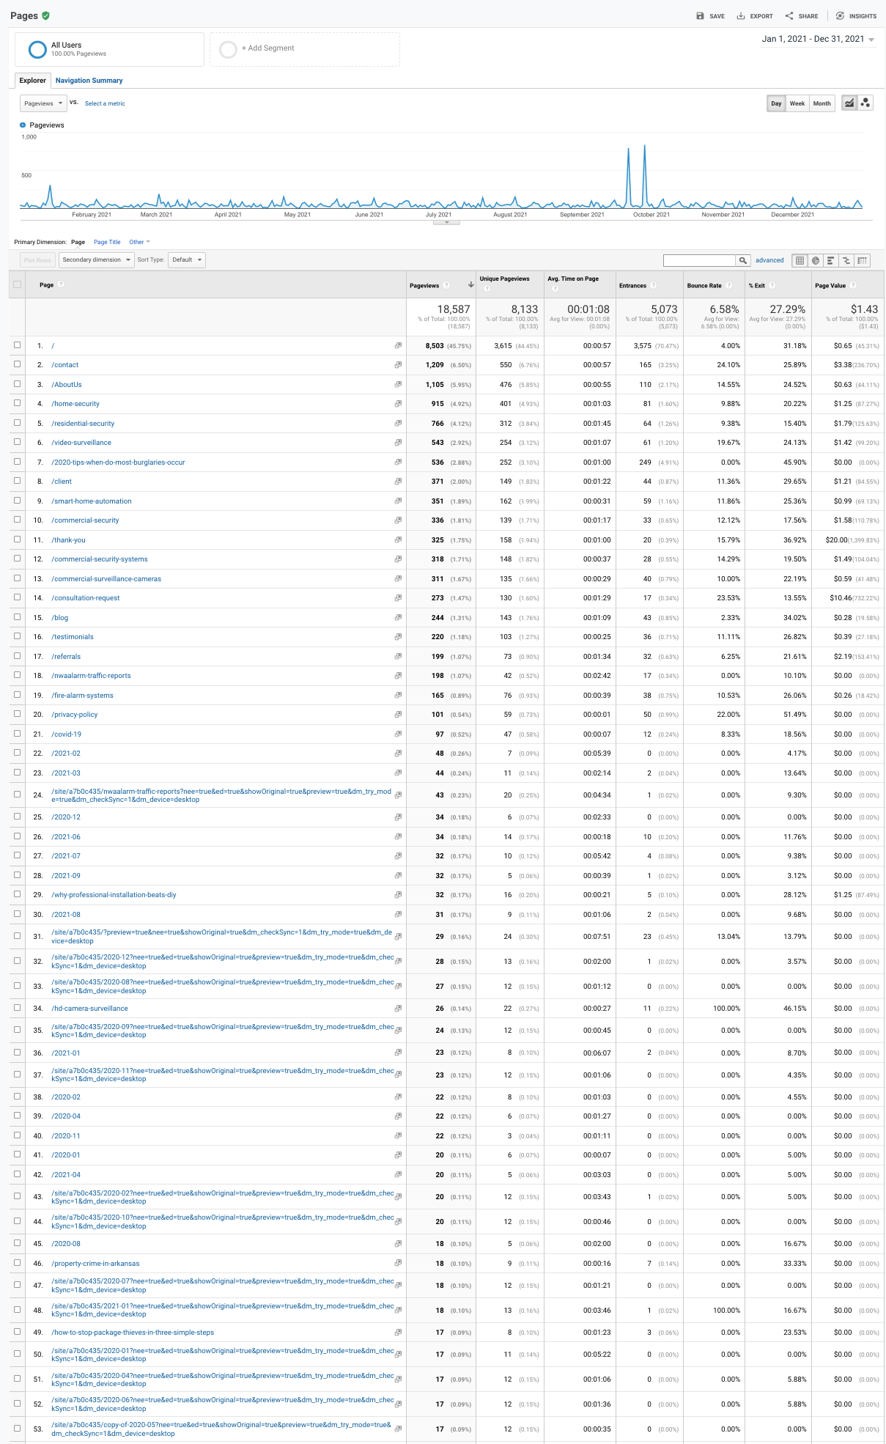
Task: Check the box for /AboutUs row
Action: pos(17,383)
